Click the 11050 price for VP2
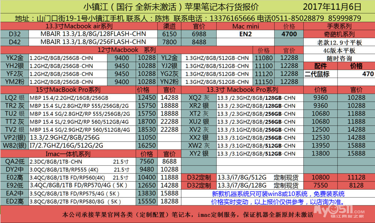 [147, 138]
